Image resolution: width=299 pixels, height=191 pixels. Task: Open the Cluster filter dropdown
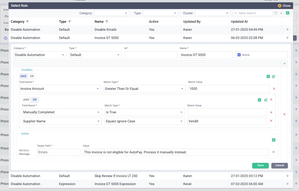213,13
